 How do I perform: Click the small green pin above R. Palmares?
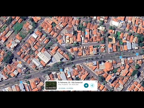(75, 42)
